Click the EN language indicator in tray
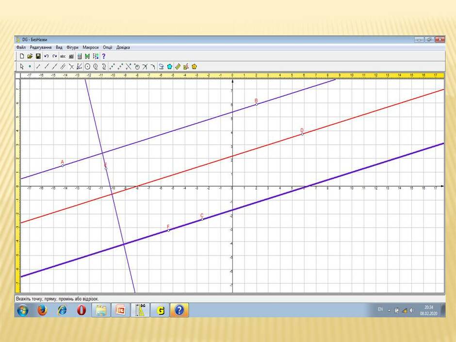This screenshot has width=456, height=342. point(380,309)
